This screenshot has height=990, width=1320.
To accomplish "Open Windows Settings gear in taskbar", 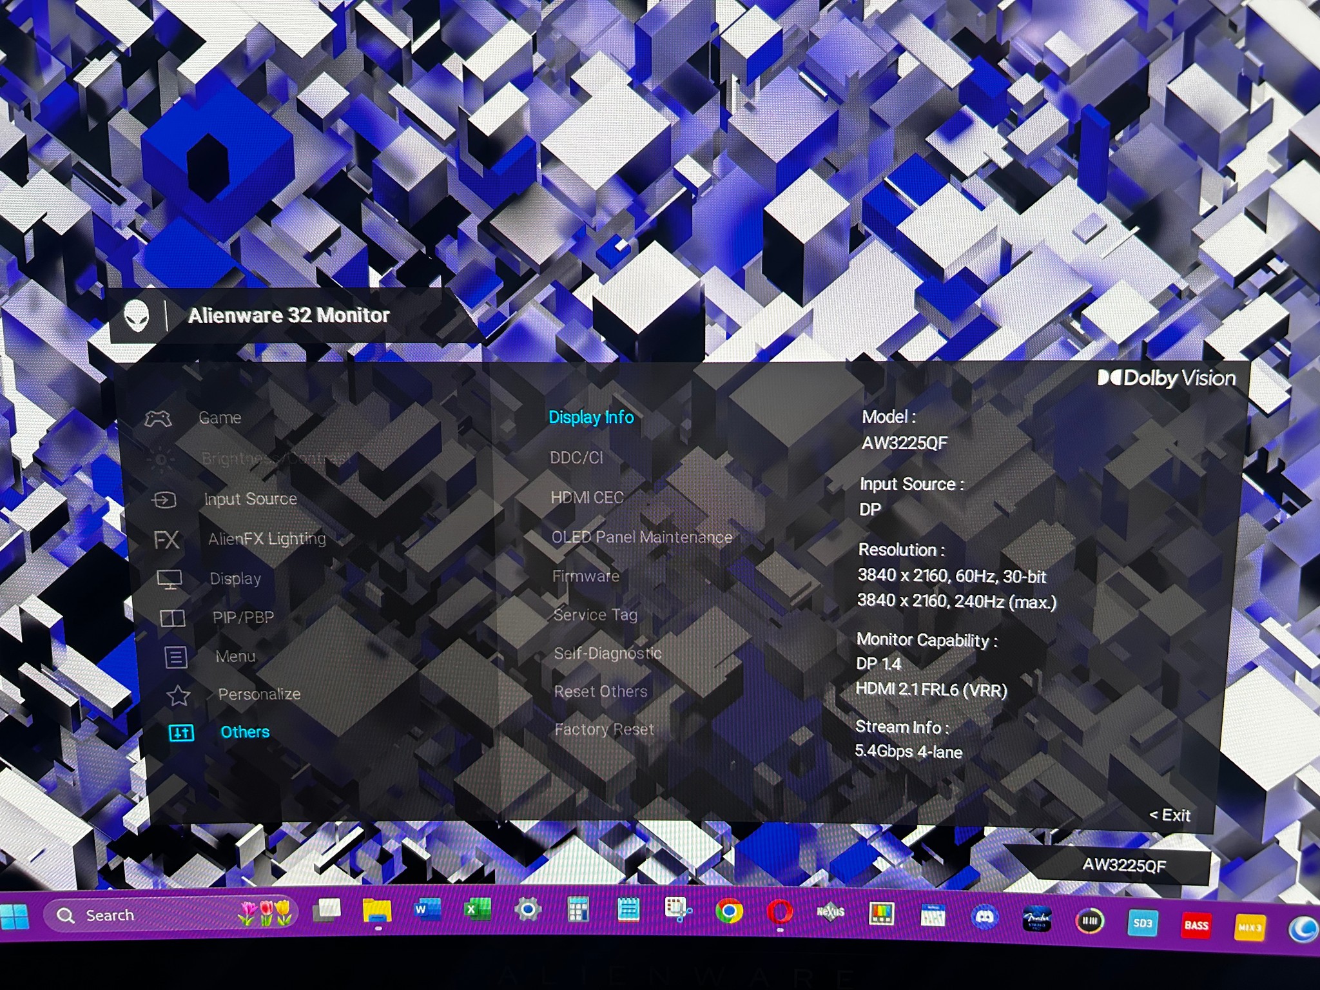I will coord(527,909).
